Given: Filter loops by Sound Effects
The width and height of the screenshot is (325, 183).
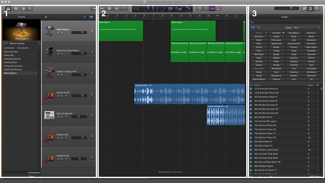Looking at the screenshot, I should point(259,79).
